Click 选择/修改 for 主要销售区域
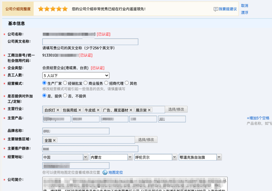Viewport: 272px width, 191px height. tap(146, 139)
